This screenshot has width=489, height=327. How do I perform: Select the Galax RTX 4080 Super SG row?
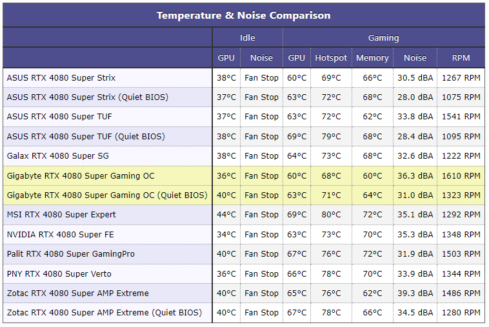(58, 156)
